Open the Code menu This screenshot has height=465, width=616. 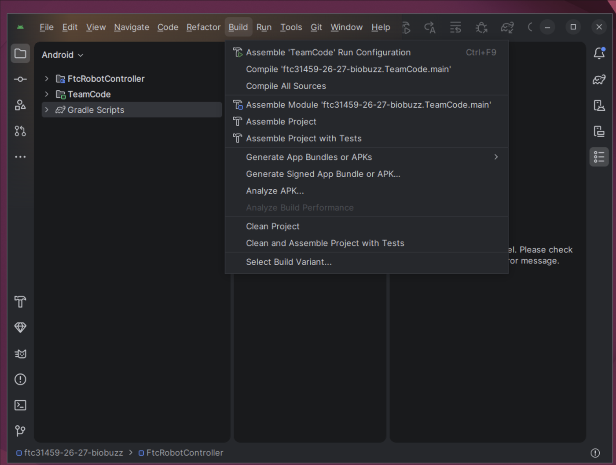[x=168, y=27]
